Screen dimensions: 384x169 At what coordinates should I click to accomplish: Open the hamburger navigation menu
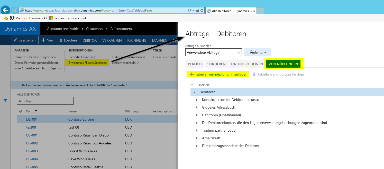(5, 40)
